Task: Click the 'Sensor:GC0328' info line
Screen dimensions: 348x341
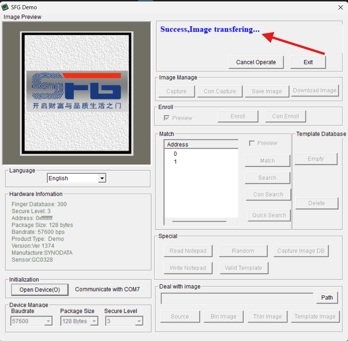Action: point(32,260)
